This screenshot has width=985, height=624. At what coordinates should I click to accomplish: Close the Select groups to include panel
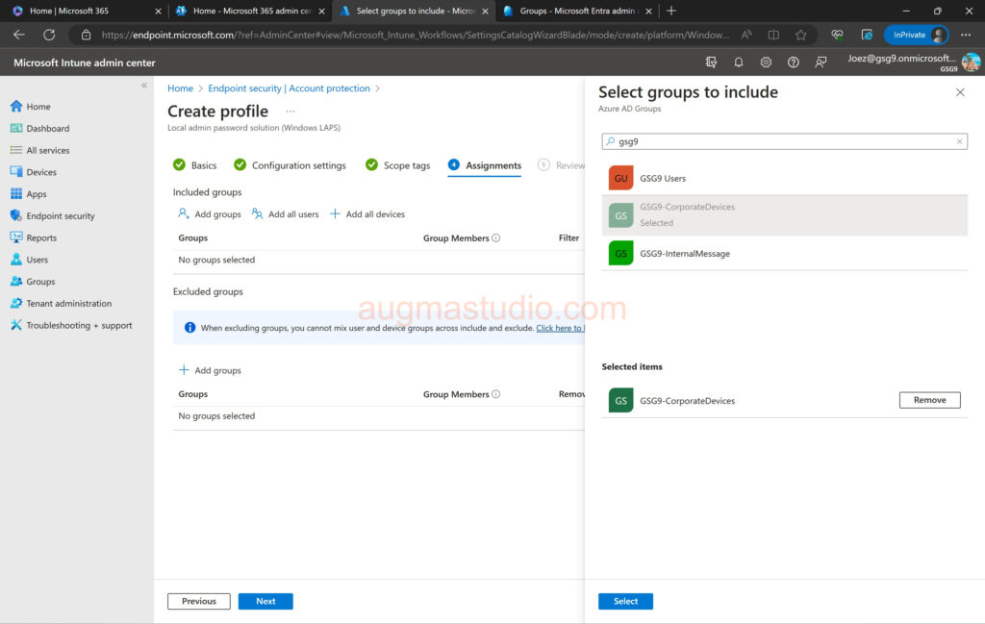tap(960, 92)
